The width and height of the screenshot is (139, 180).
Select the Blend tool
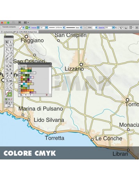click(11, 76)
